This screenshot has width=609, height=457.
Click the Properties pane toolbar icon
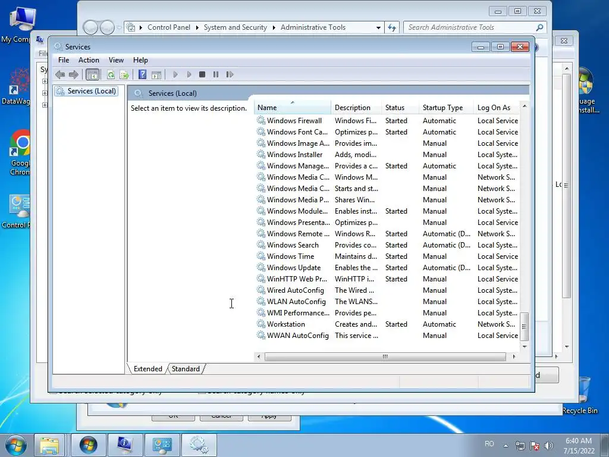point(156,74)
